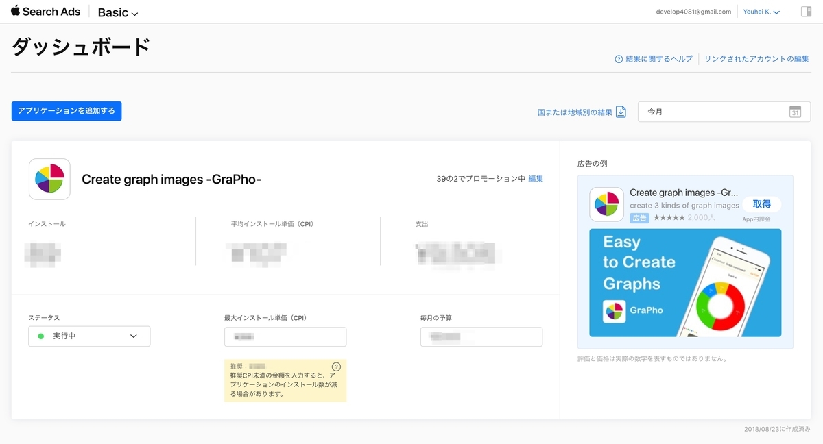Click the GraPho app icon in campaign card
This screenshot has height=444, width=823.
tap(49, 179)
